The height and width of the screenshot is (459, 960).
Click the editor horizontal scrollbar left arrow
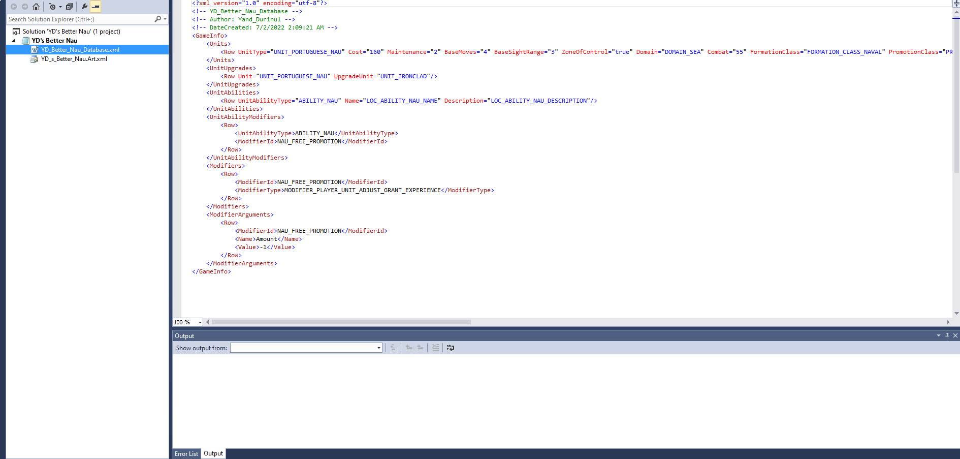coord(207,322)
